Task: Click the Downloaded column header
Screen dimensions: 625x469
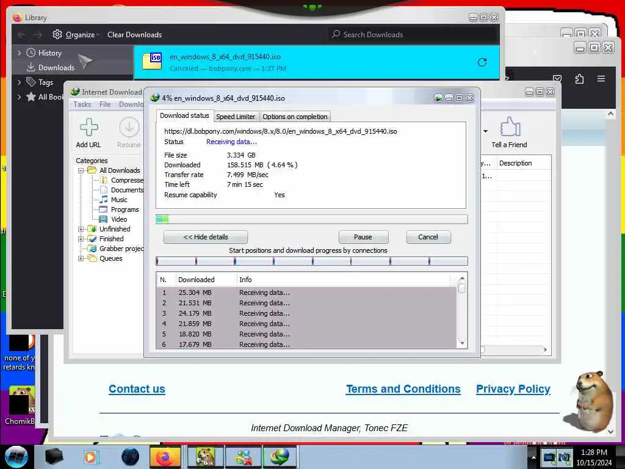Action: [x=206, y=280]
